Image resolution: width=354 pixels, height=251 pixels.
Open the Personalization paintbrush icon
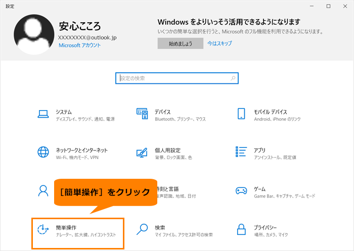[142, 153]
